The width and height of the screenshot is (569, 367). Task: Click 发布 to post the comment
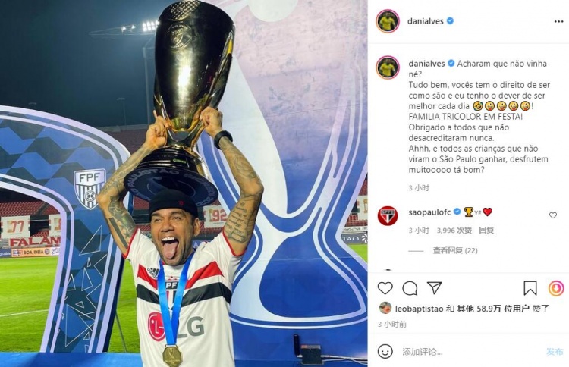(555, 351)
